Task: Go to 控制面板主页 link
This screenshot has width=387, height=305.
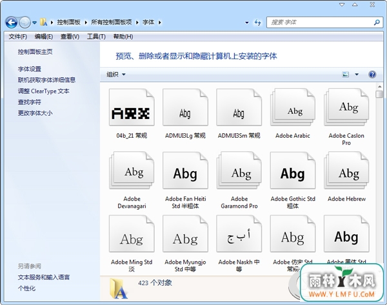Action: point(35,51)
